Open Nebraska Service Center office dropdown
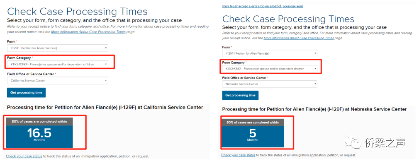Screen dimensions: 419x161 [x=270, y=84]
